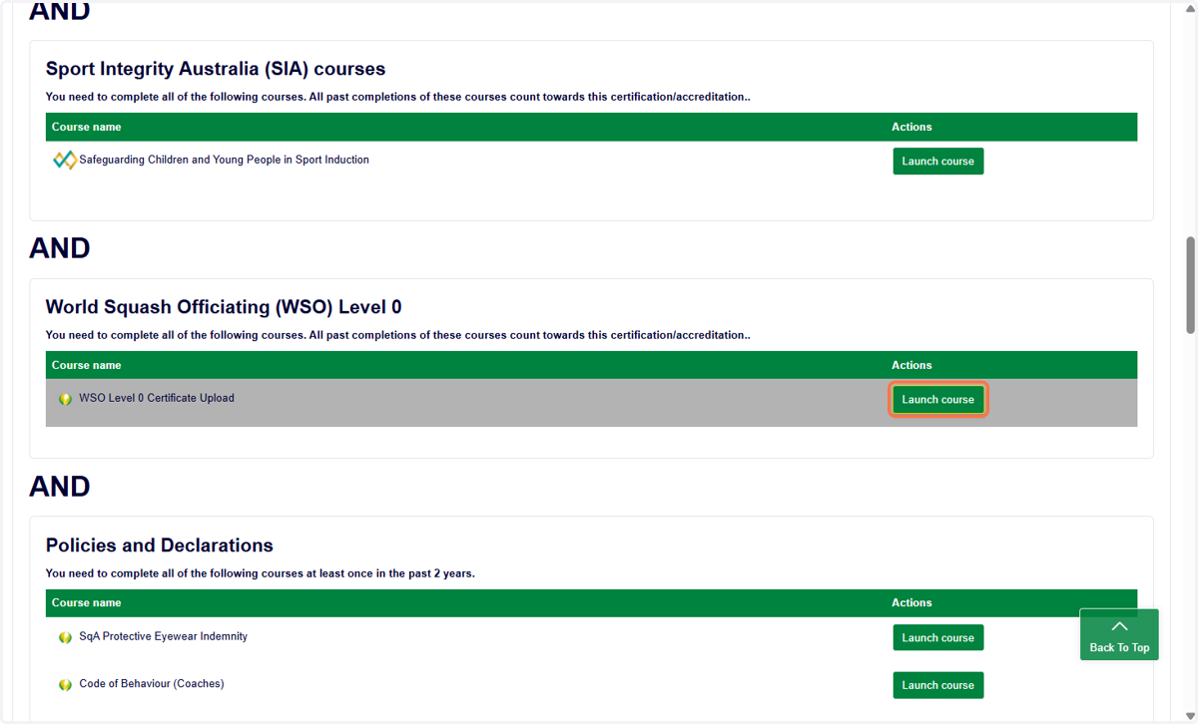Click the World Squash Officiating (WSO) Level 0 heading
Image resolution: width=1198 pixels, height=724 pixels.
click(x=224, y=307)
